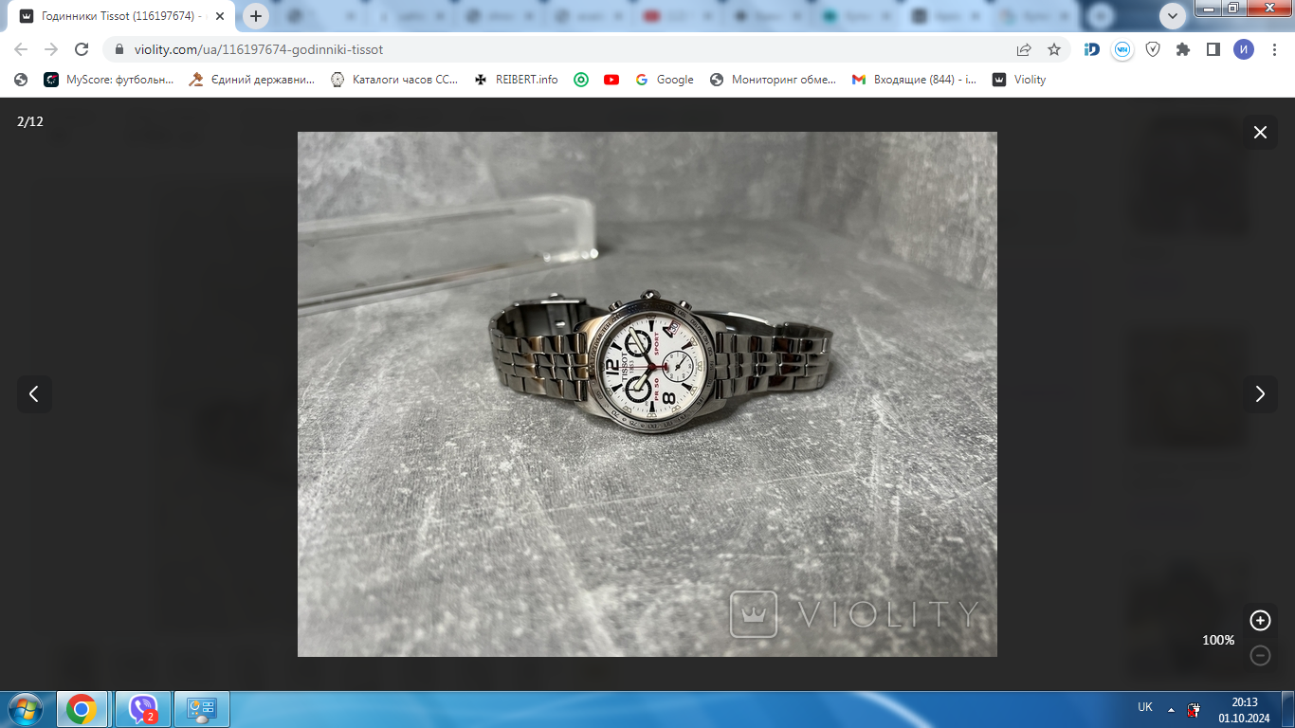The height and width of the screenshot is (728, 1295).
Task: Change UK keyboard language indicator
Action: click(1145, 707)
